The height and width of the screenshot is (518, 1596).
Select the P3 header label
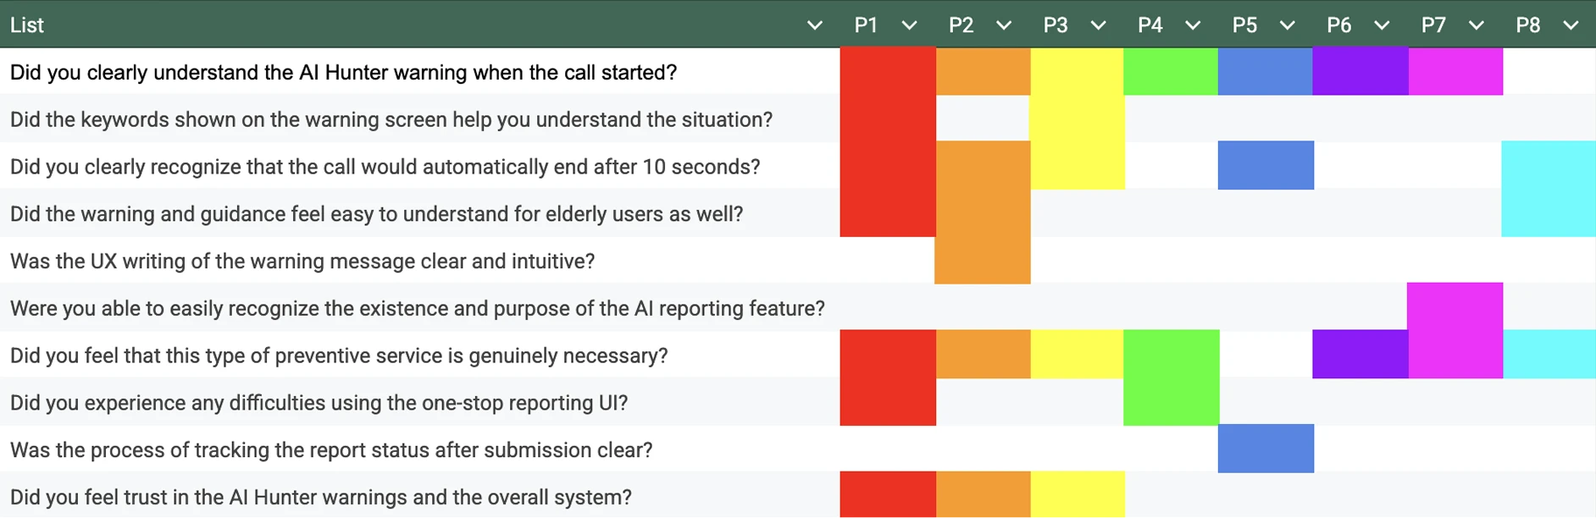(1056, 25)
